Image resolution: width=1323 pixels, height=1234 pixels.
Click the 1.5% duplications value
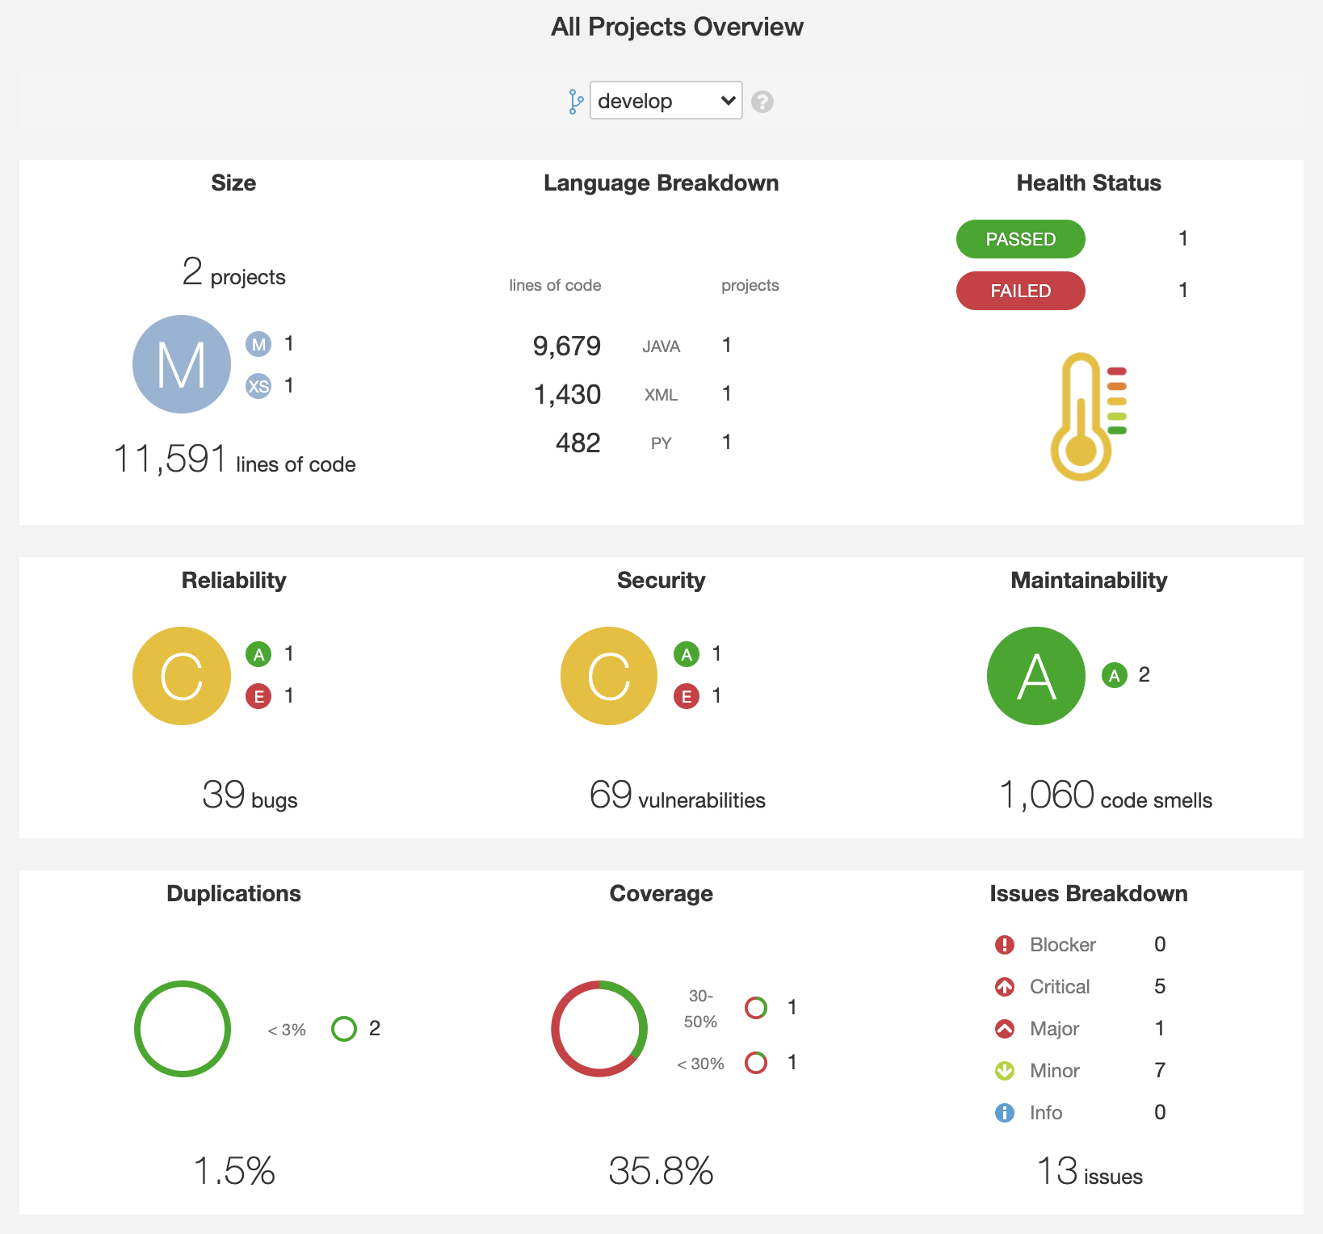click(234, 1171)
